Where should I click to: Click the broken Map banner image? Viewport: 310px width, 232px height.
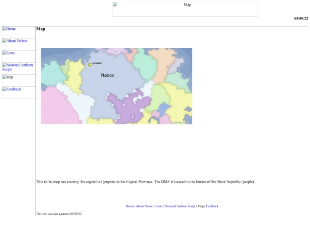tap(185, 9)
